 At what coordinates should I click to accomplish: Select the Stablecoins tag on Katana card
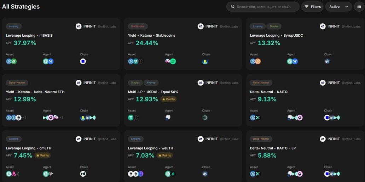(x=138, y=26)
